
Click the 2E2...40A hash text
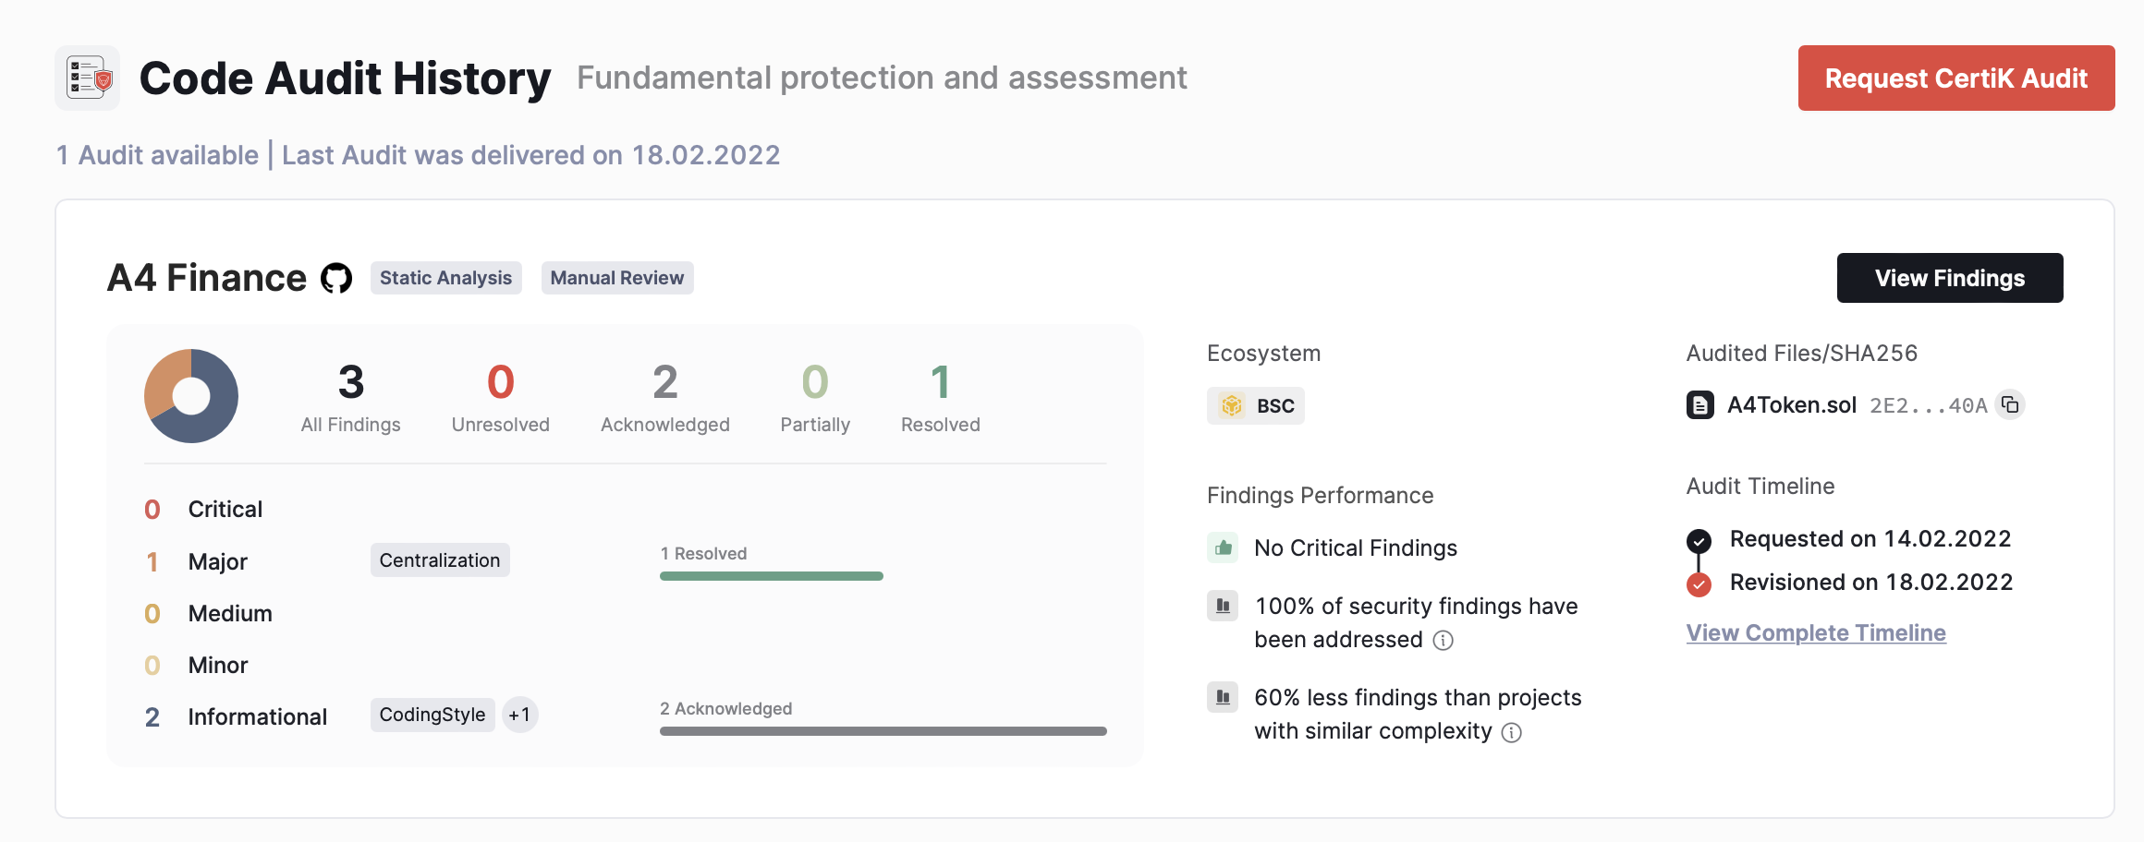coord(1929,406)
